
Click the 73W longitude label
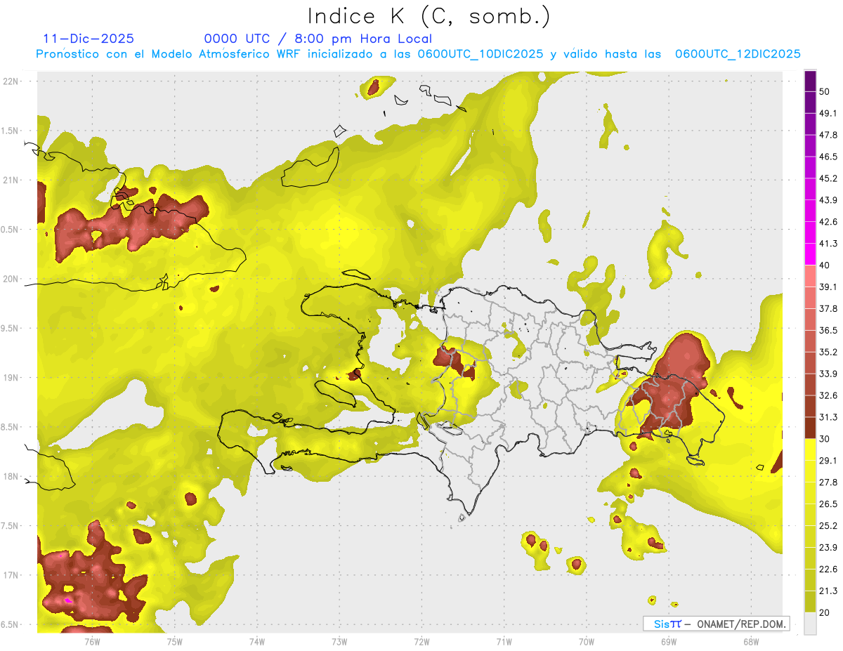[339, 641]
